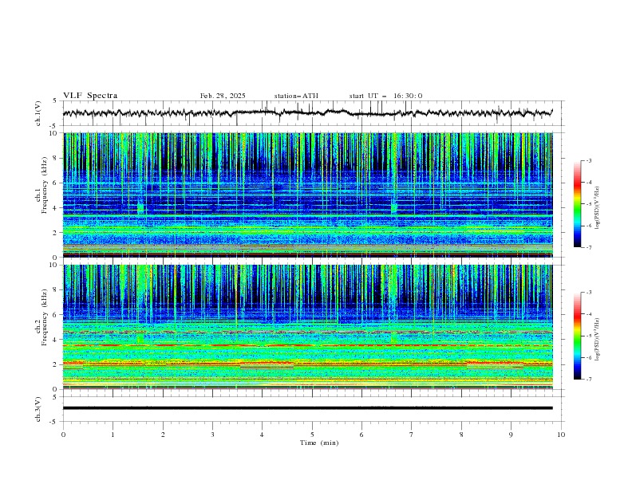The image size is (632, 488).
Task: Click the time axis tick label '10'
Action: [561, 435]
